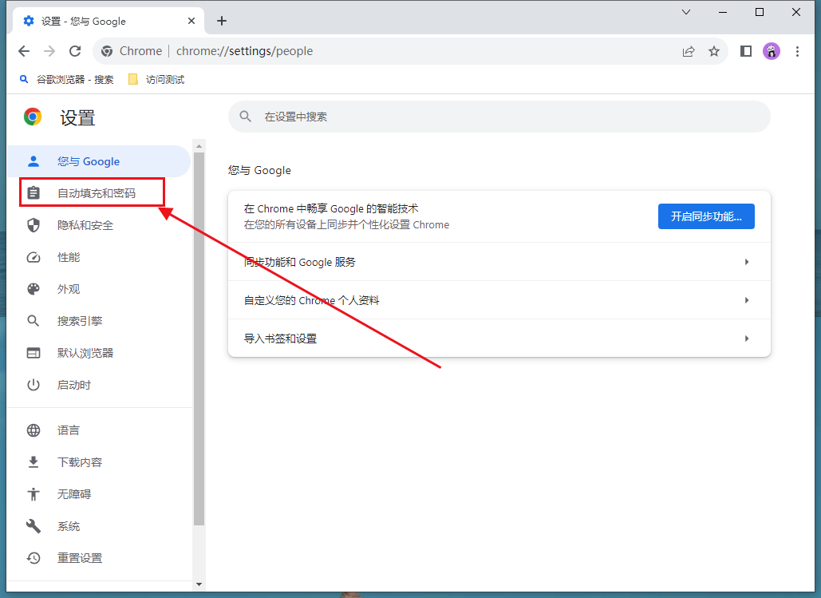Image resolution: width=821 pixels, height=598 pixels.
Task: Click the 重置设置 restore icon
Action: pos(34,558)
